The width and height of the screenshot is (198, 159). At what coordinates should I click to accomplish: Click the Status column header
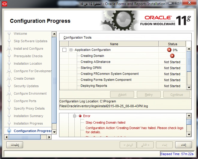click(x=172, y=44)
